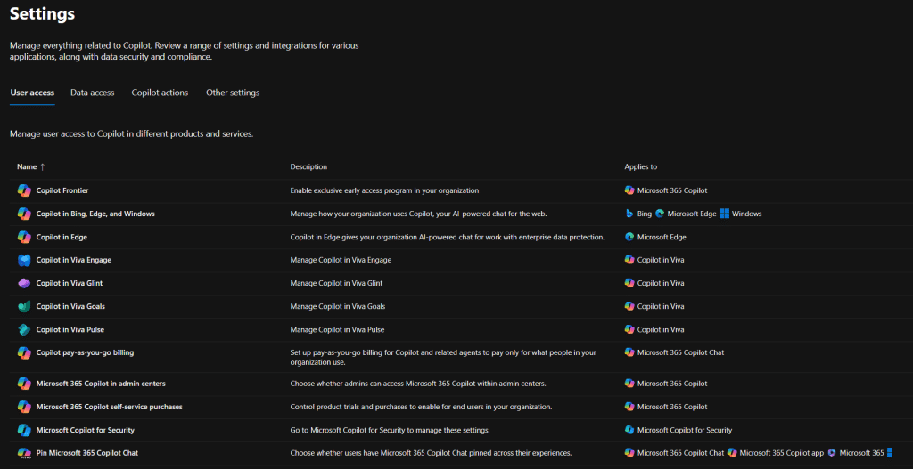Click the Windows logo icon in Applies to
913x469 pixels.
pyautogui.click(x=724, y=214)
